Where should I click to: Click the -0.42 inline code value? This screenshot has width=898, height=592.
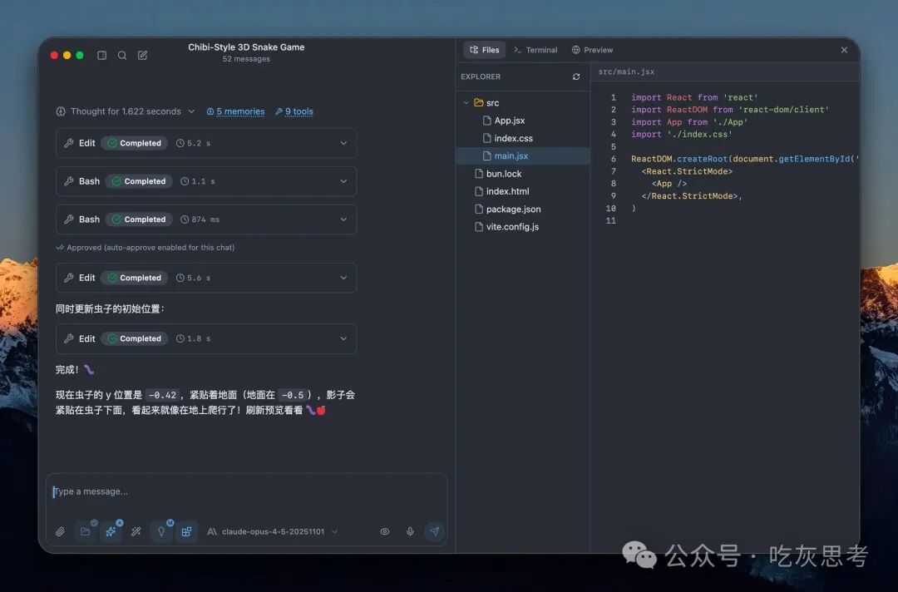[x=163, y=396]
